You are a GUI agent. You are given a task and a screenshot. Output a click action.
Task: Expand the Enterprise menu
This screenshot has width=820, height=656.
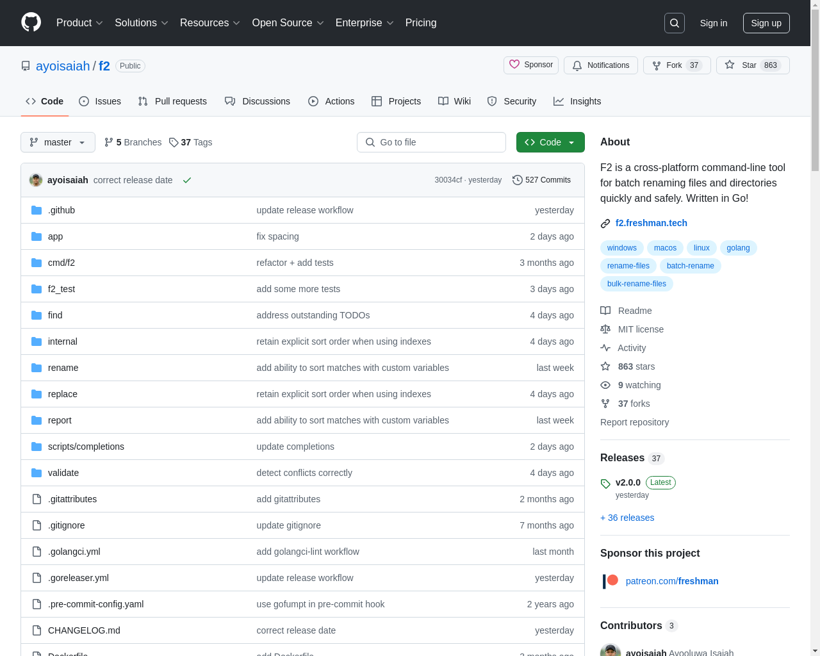point(365,23)
